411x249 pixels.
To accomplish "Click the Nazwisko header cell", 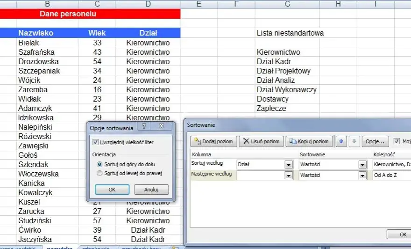I will click(x=48, y=33).
